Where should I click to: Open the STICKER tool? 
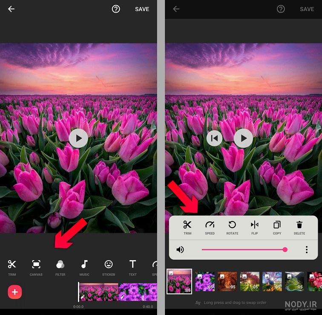pyautogui.click(x=109, y=267)
